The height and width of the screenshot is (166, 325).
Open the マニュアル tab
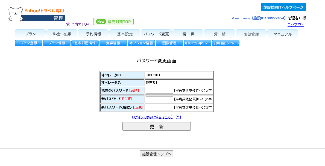pyautogui.click(x=283, y=34)
